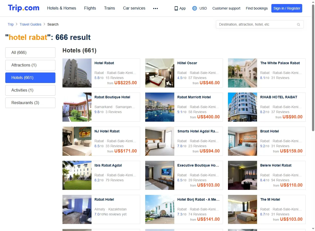Screen dimensions: 315x231
Task: Open The M Hotel thumbnail
Action: [x=243, y=209]
